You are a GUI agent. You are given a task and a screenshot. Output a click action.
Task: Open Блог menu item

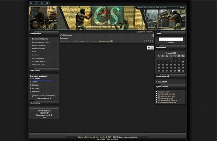34,52
